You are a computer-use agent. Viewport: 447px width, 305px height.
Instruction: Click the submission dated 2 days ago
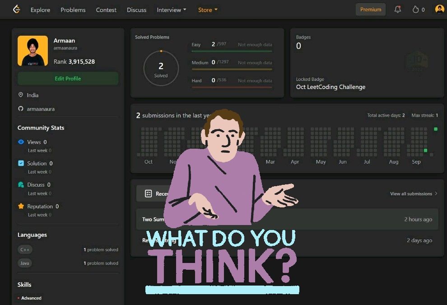pyautogui.click(x=287, y=240)
